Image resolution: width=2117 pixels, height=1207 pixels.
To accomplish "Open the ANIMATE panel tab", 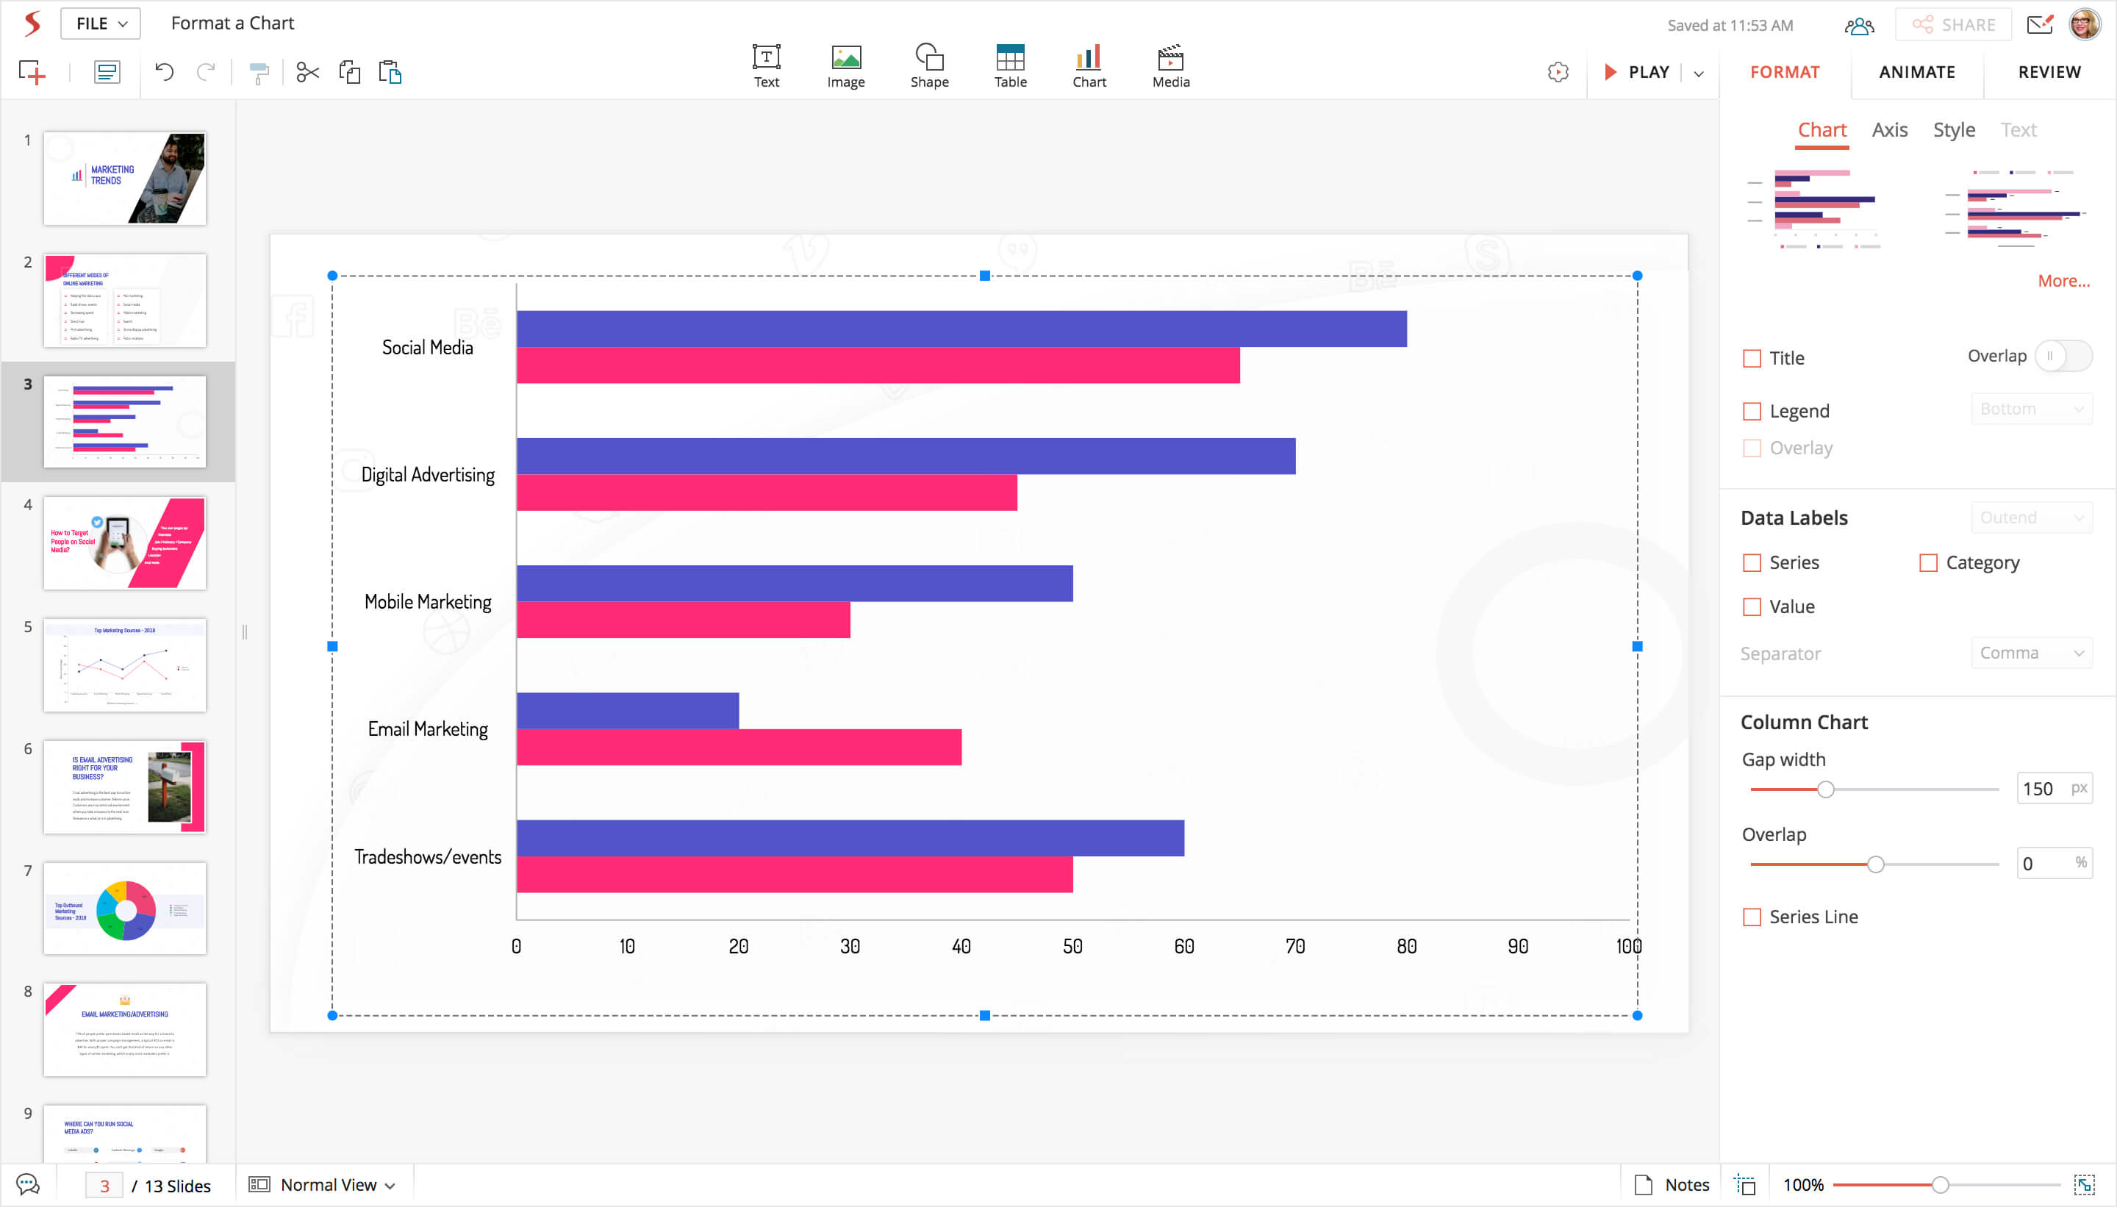I will [x=1916, y=72].
